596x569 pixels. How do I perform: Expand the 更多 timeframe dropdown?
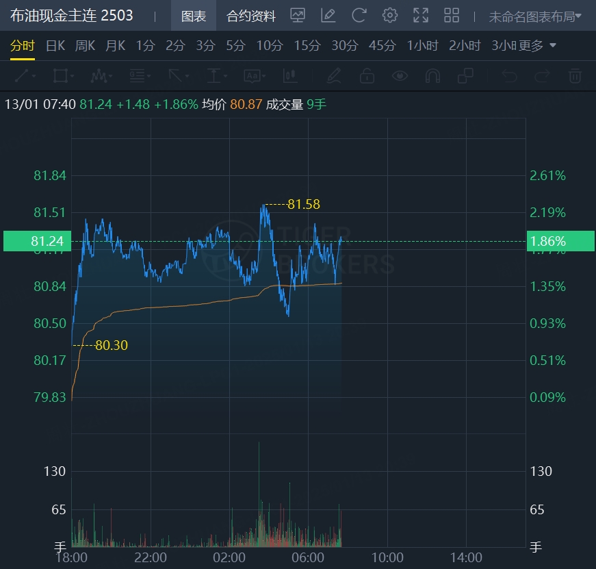pyautogui.click(x=537, y=46)
